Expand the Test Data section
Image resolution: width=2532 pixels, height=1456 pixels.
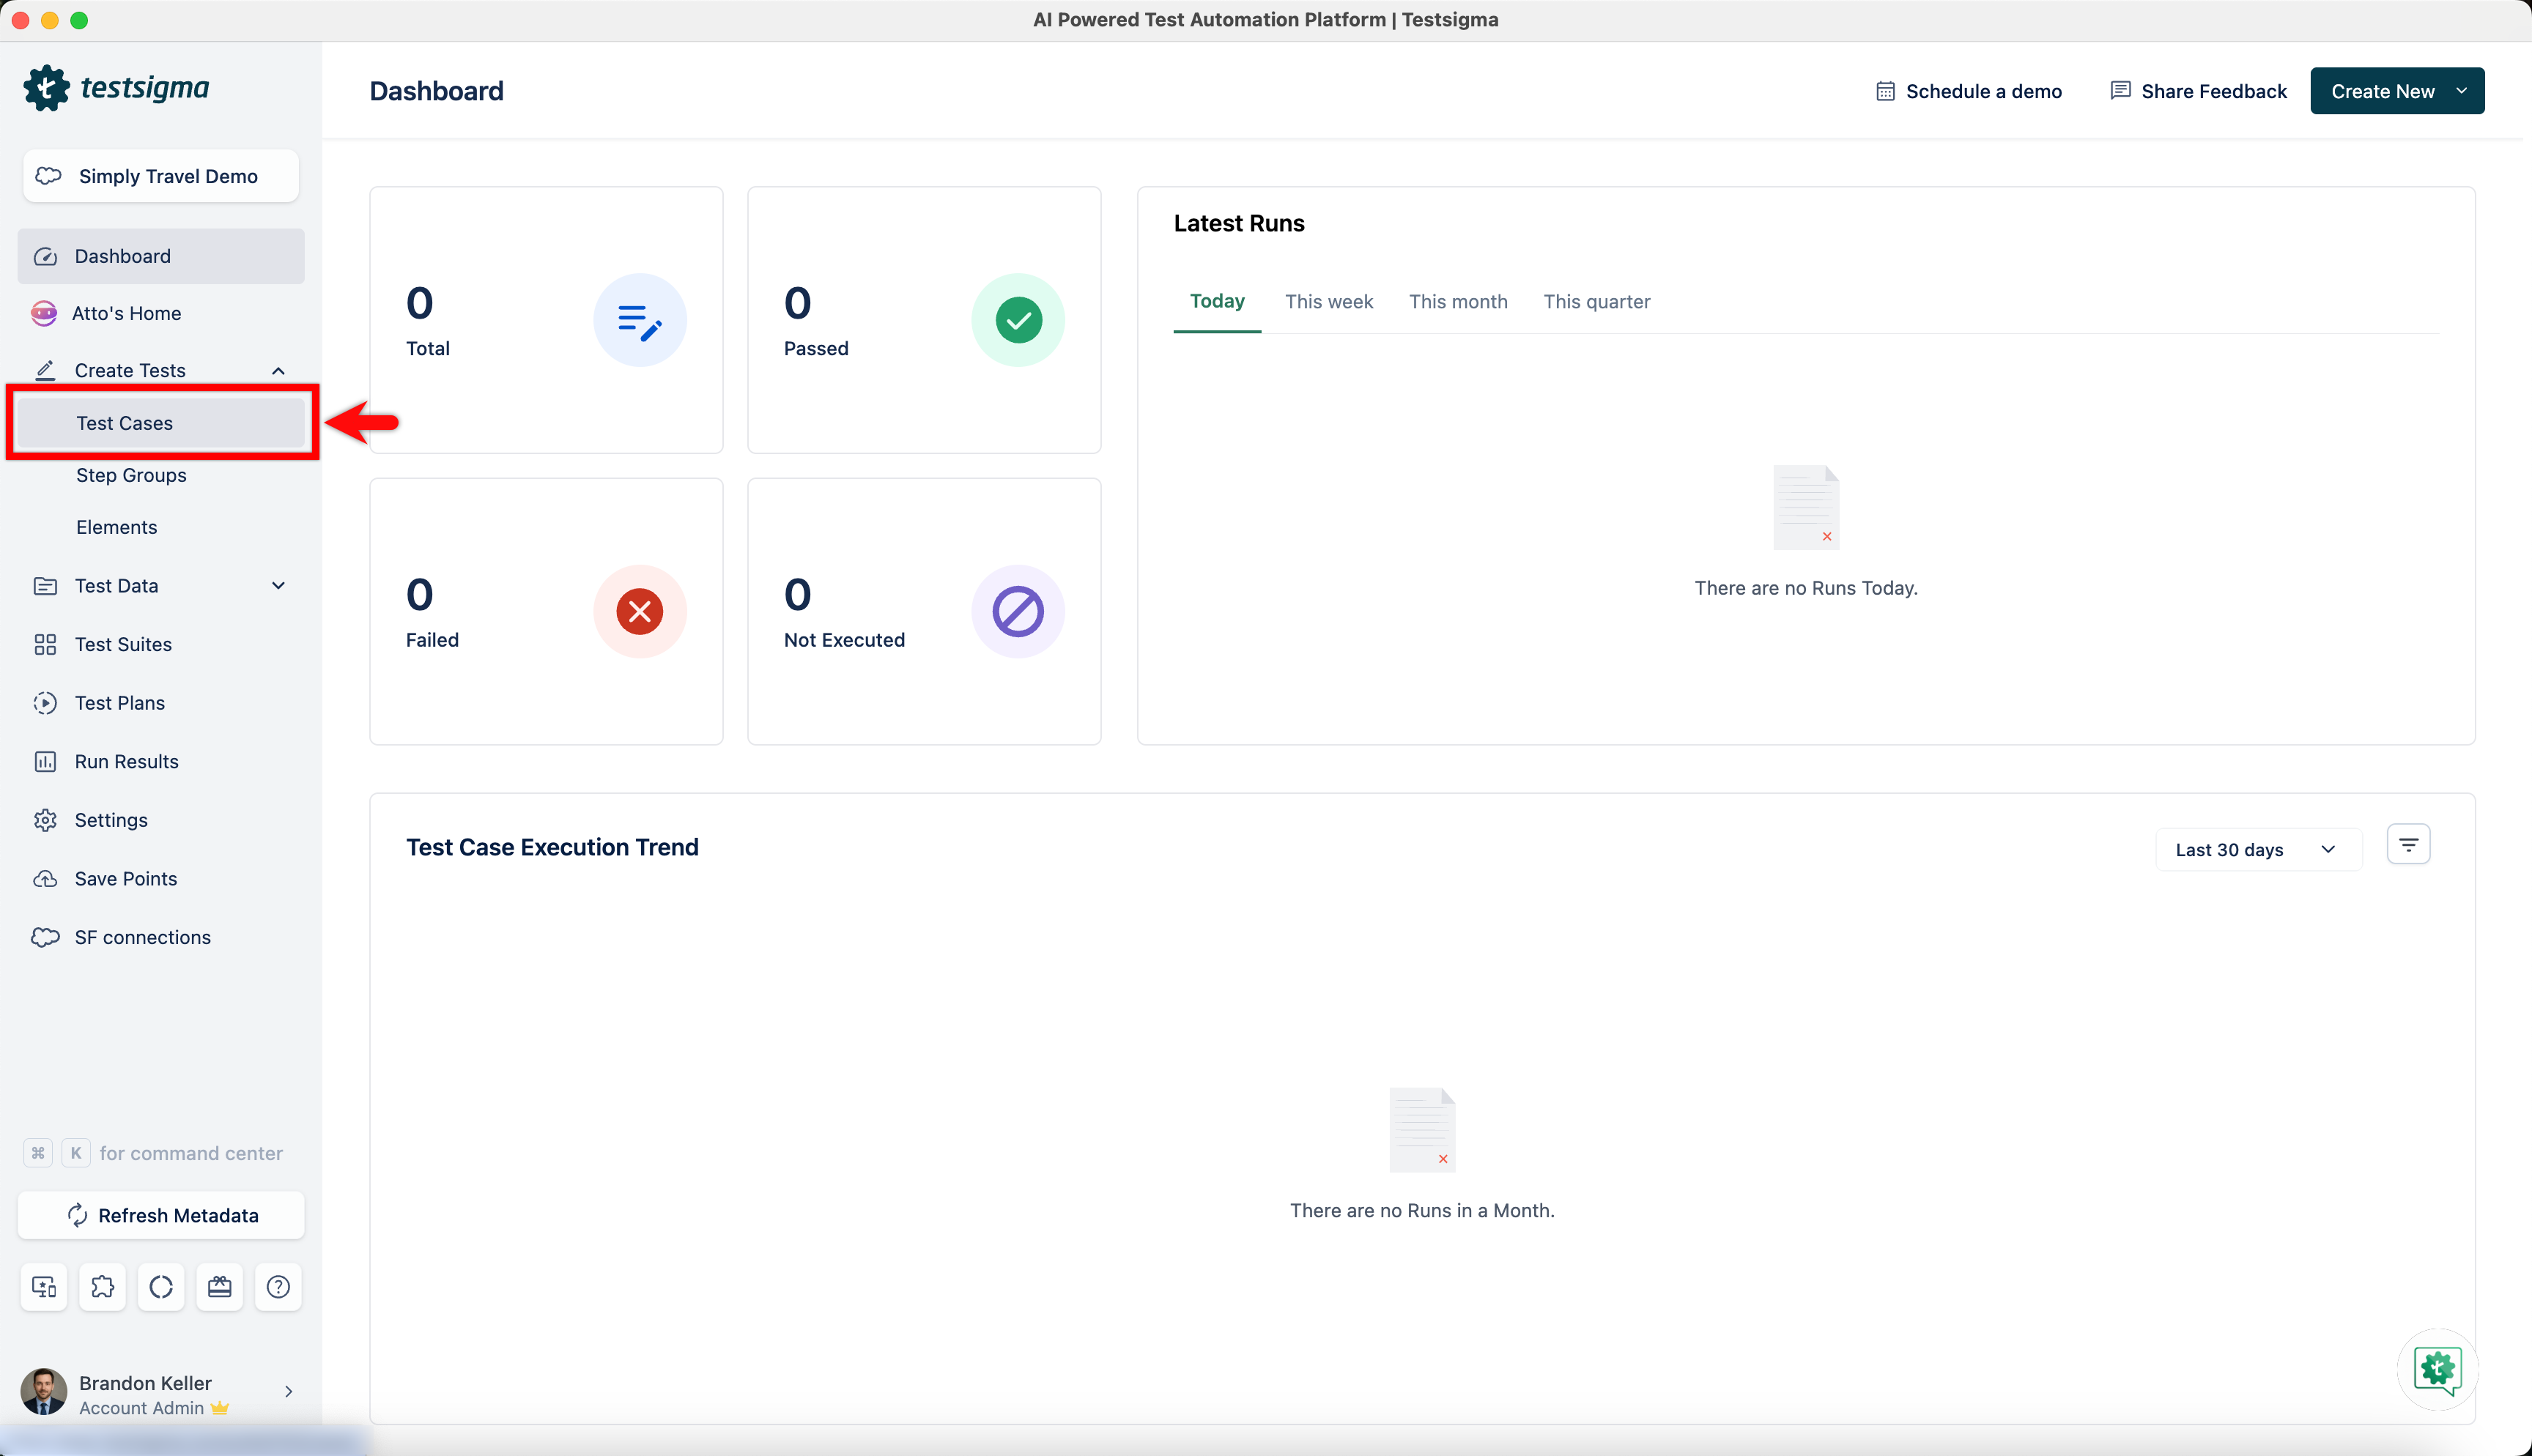coord(278,585)
